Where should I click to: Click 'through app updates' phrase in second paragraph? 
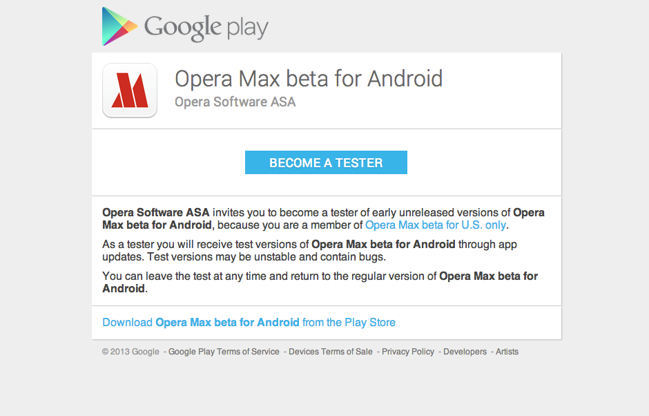click(x=487, y=245)
